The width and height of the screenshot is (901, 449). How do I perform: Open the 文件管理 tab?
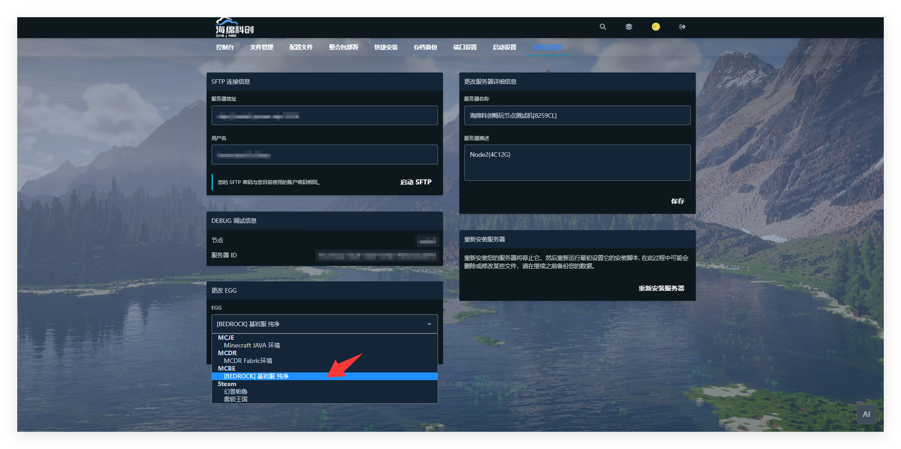pos(261,47)
